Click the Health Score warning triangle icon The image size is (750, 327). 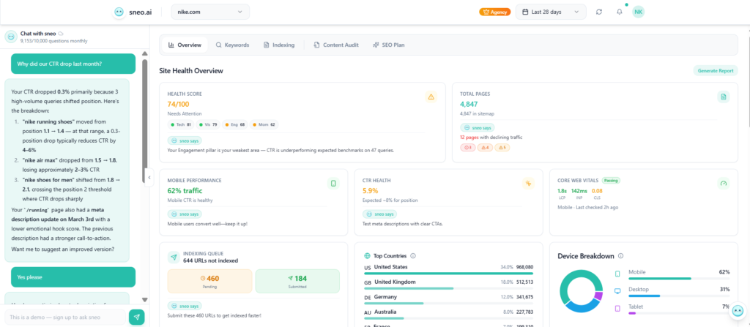[x=431, y=97]
